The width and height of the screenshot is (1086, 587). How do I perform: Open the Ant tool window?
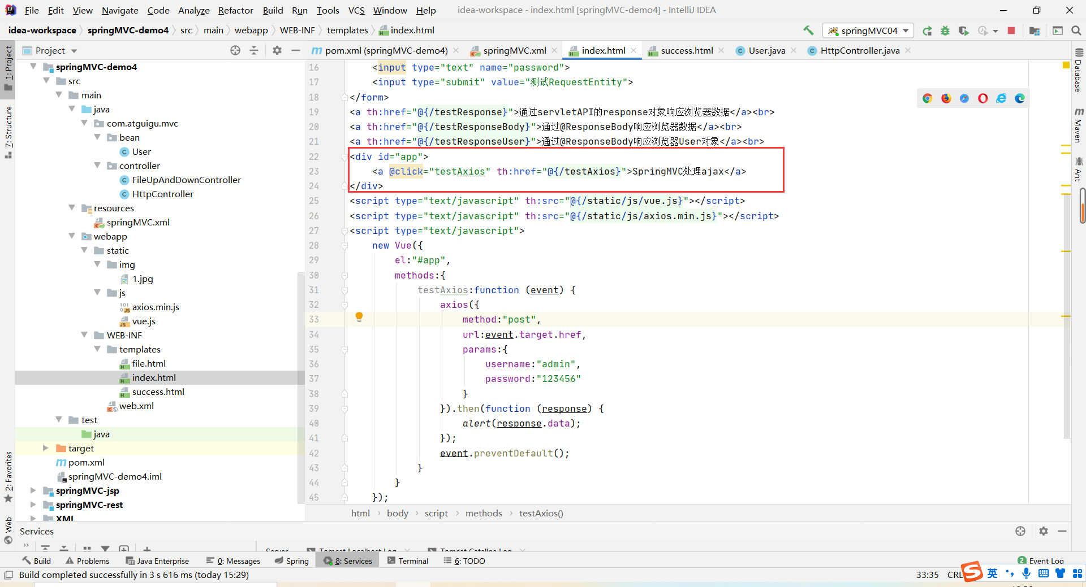coord(1079,169)
